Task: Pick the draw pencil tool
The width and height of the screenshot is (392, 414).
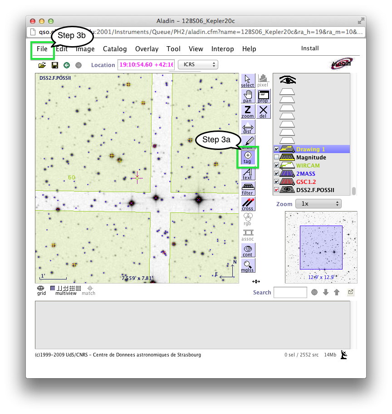Action: (248, 141)
